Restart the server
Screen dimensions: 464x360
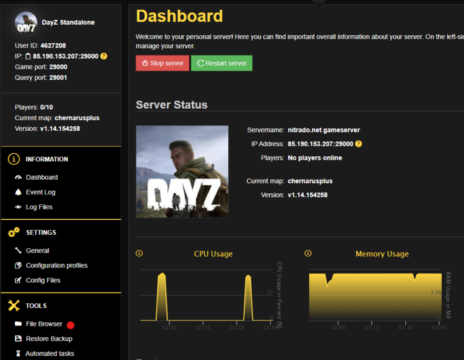point(221,63)
